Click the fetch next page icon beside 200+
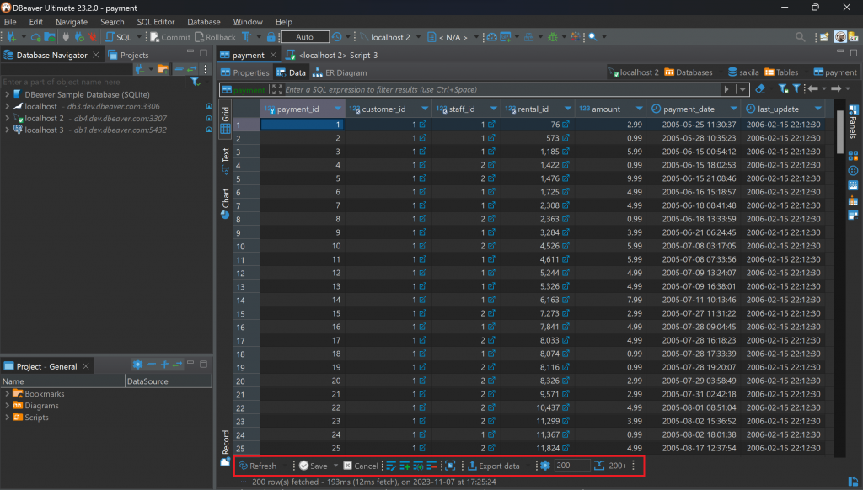Image resolution: width=863 pixels, height=490 pixels. (599, 466)
